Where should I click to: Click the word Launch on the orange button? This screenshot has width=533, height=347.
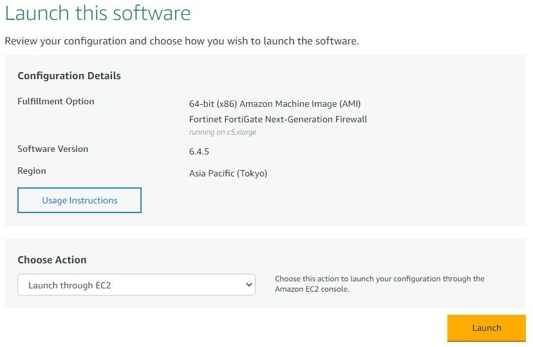pos(487,328)
